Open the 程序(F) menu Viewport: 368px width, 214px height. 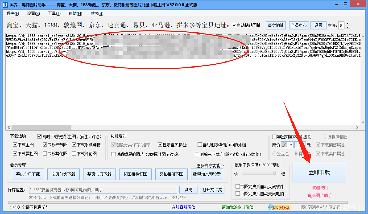click(13, 13)
